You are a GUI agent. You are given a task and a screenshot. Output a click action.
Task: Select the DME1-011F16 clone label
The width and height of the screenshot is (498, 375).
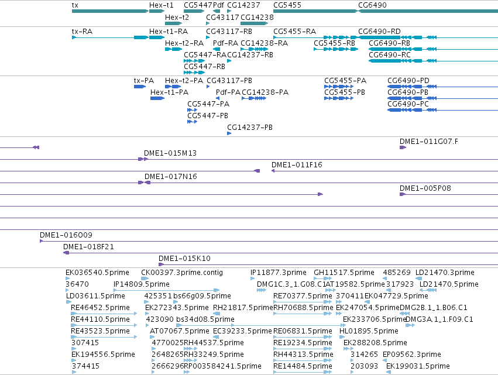coord(297,165)
